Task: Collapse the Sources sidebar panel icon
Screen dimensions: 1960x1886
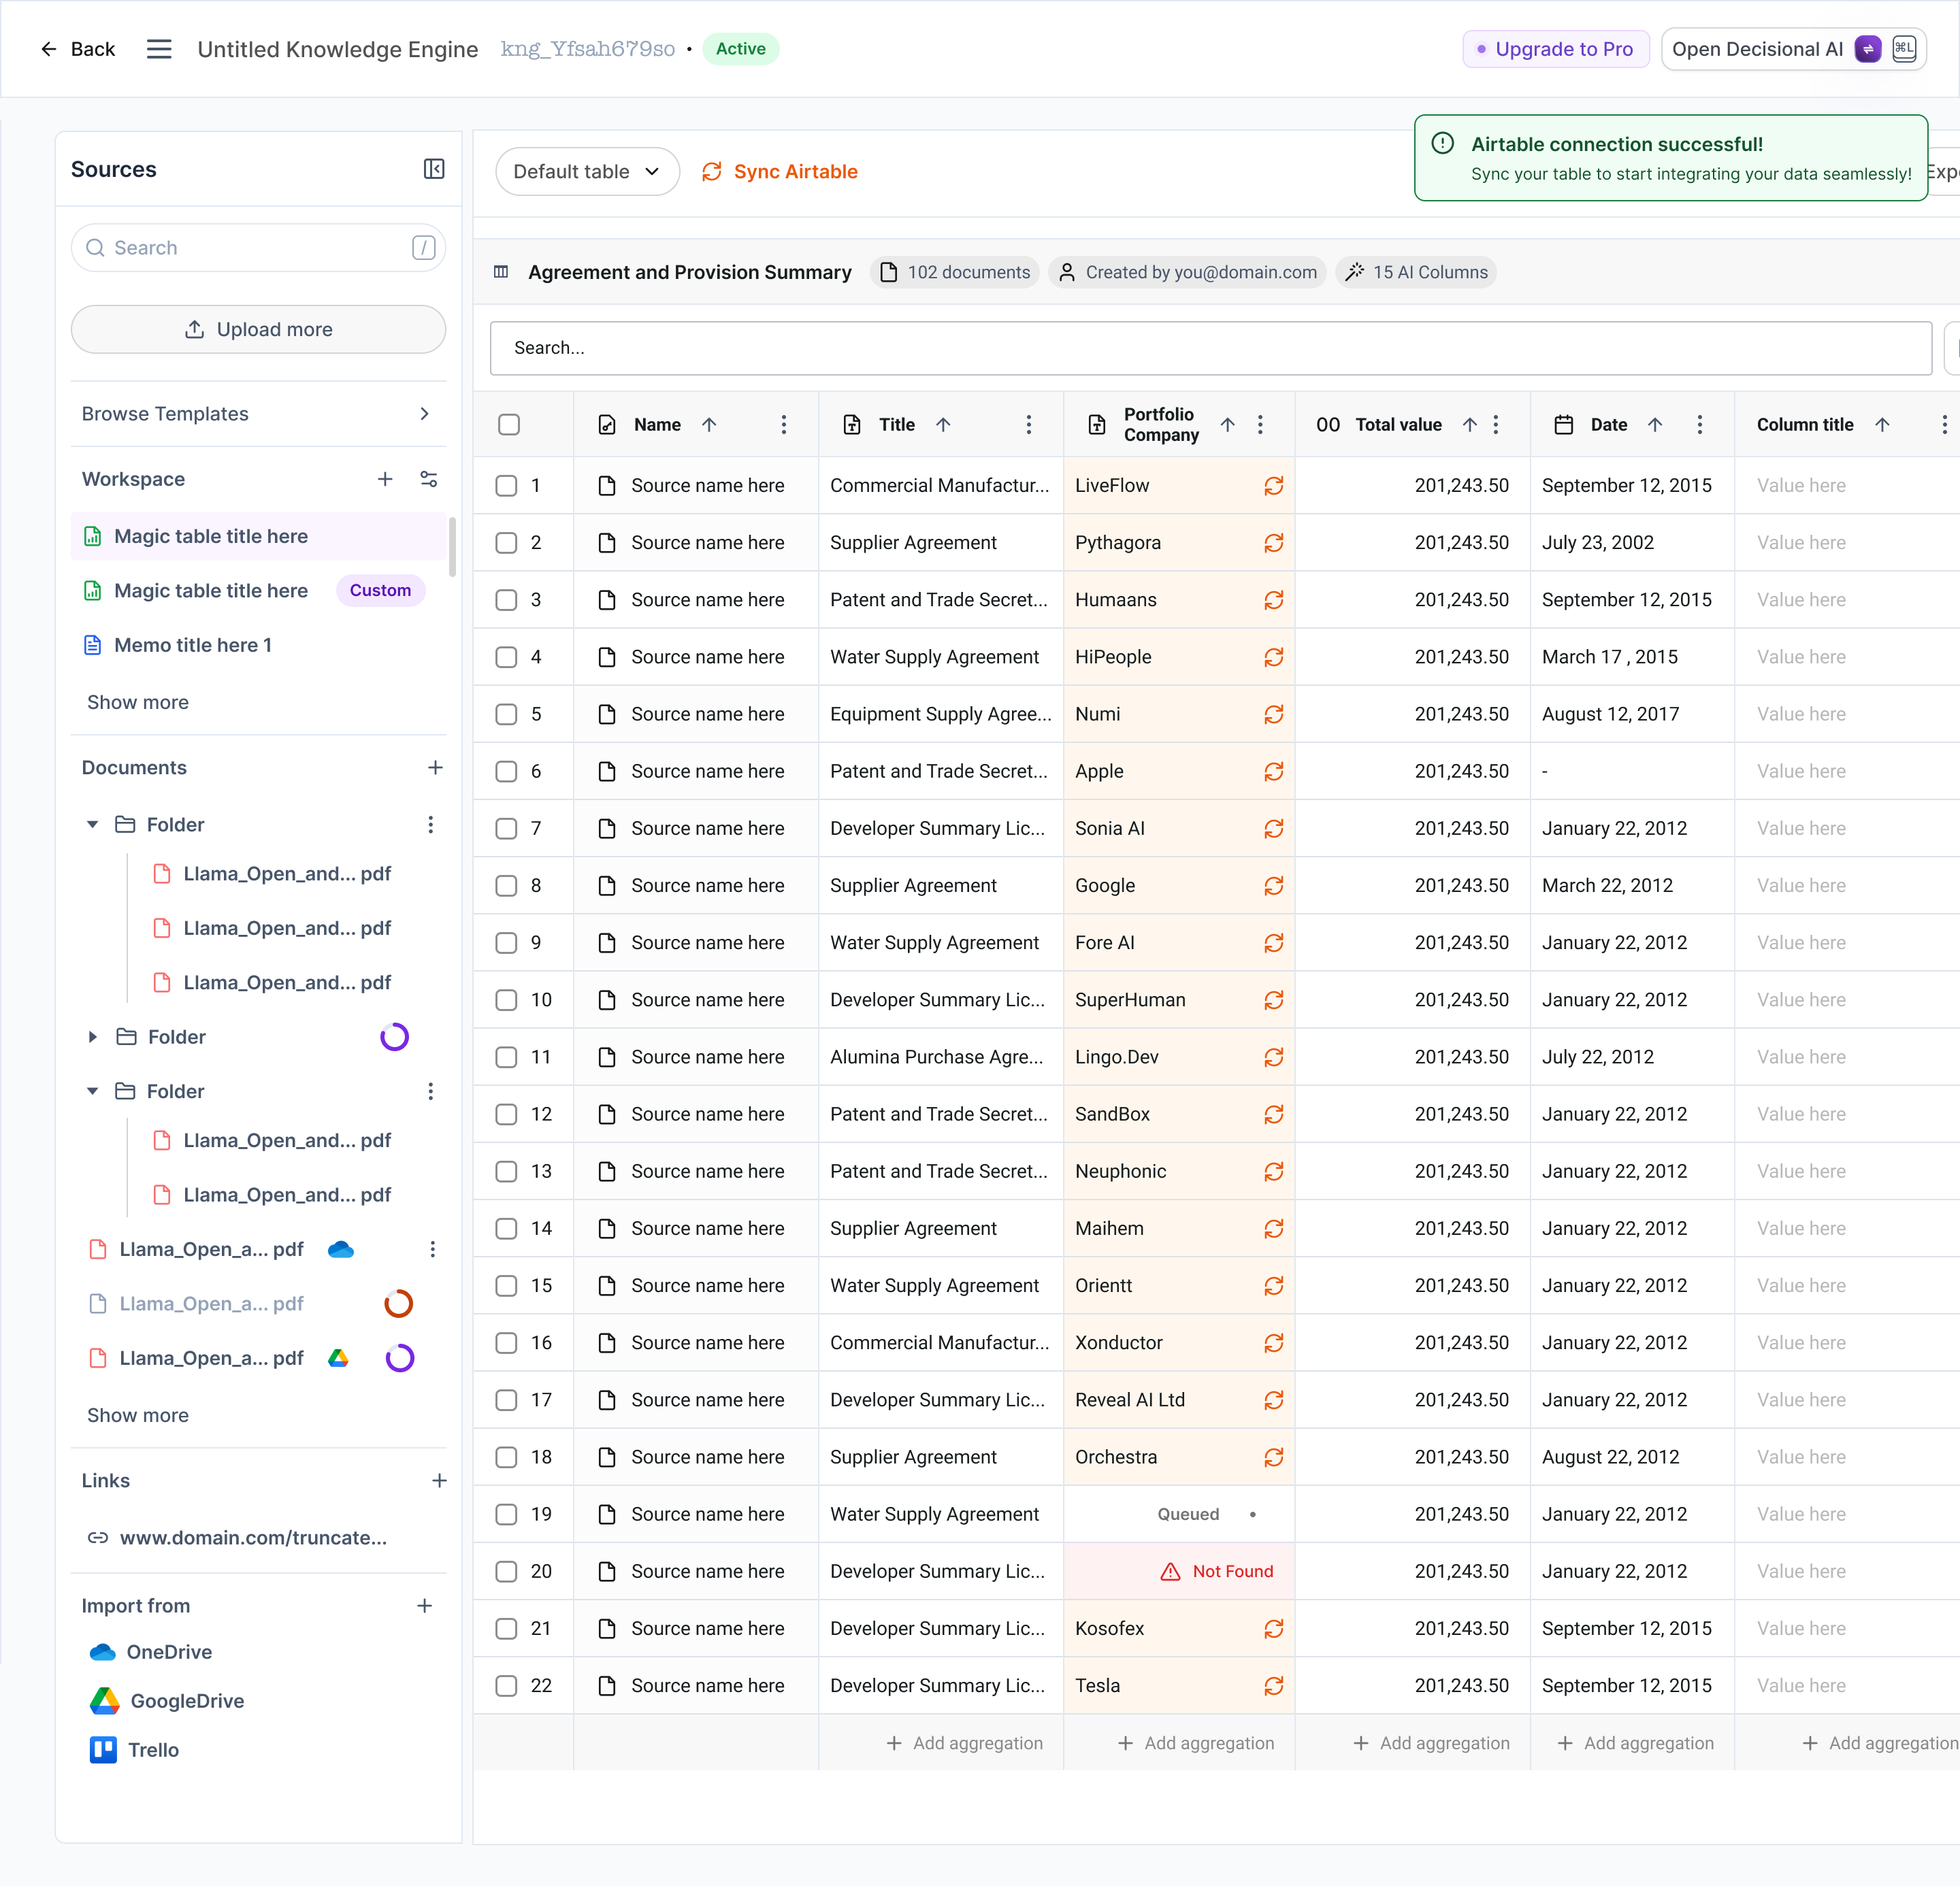Action: pos(434,169)
